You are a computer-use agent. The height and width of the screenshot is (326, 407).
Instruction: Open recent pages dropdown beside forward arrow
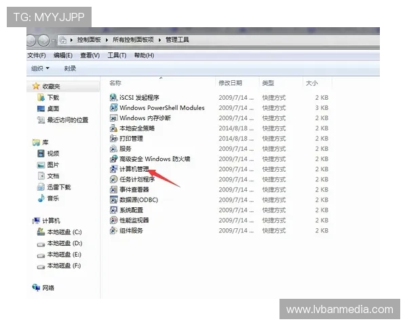coord(53,40)
